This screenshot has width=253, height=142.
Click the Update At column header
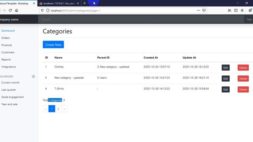(x=189, y=58)
